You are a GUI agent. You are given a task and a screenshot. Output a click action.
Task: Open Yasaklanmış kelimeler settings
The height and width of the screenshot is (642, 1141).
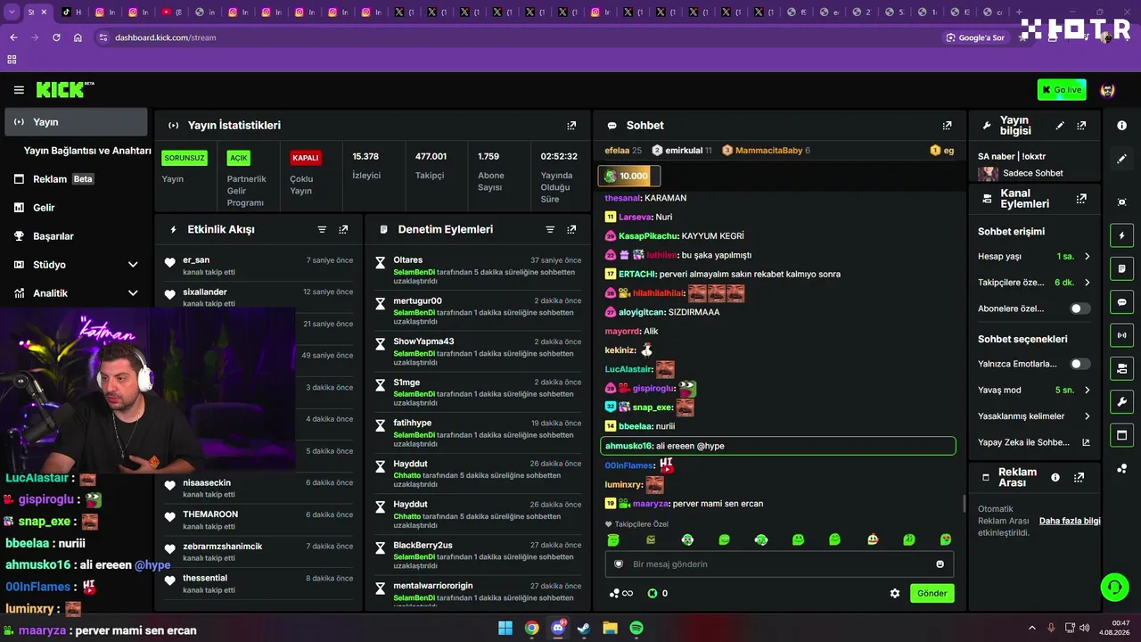click(x=1034, y=416)
